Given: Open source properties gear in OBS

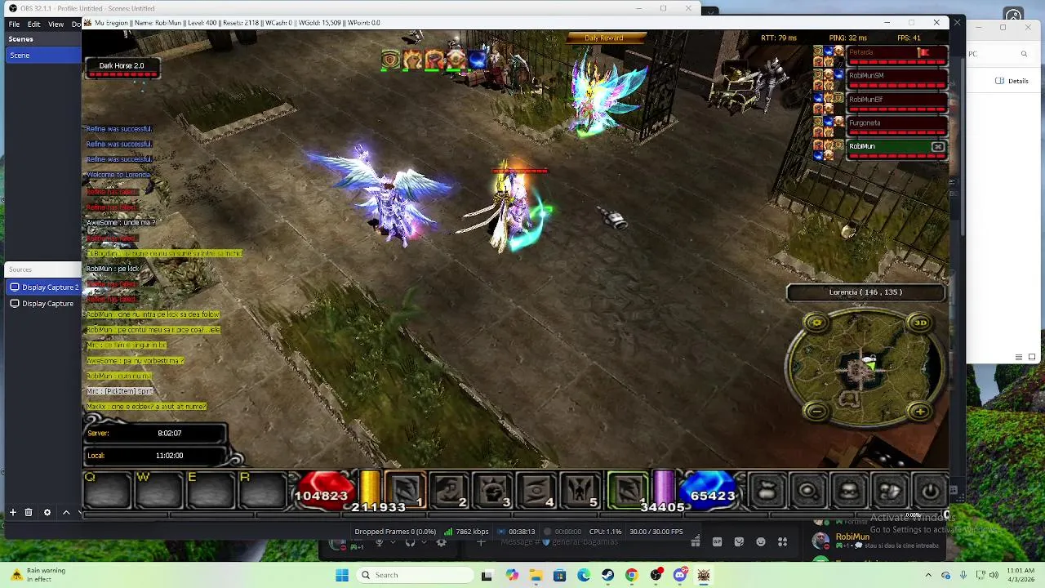Looking at the screenshot, I should (x=47, y=512).
